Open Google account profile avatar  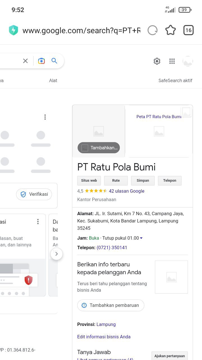pyautogui.click(x=188, y=61)
